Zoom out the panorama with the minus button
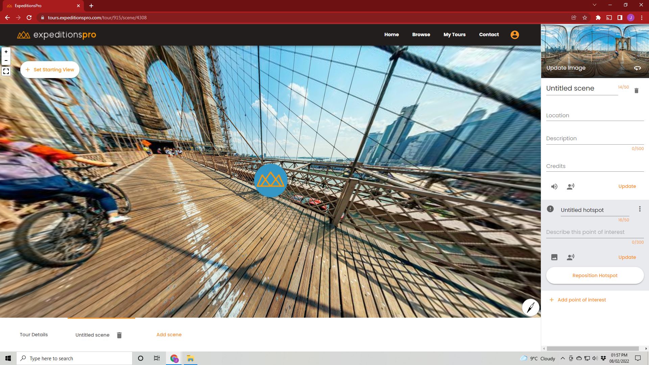Viewport: 649px width, 365px height. coord(6,60)
